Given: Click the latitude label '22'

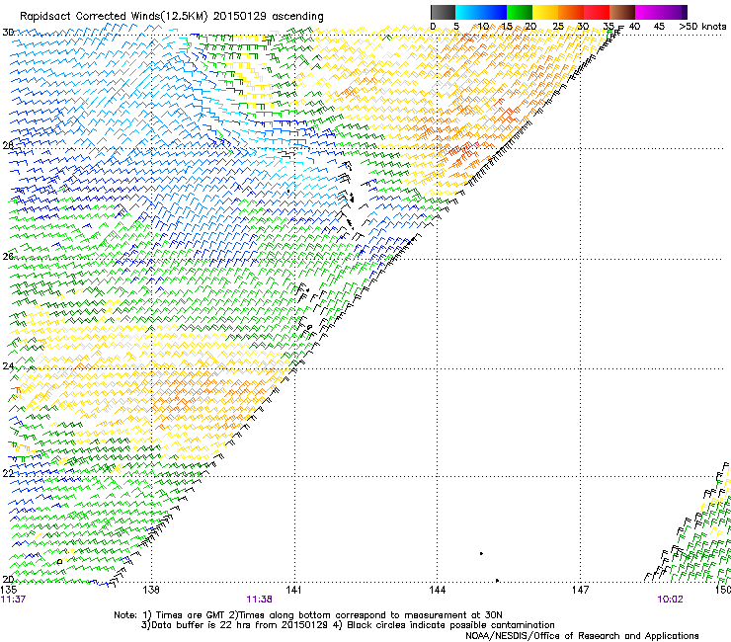Looking at the screenshot, I should [x=8, y=474].
